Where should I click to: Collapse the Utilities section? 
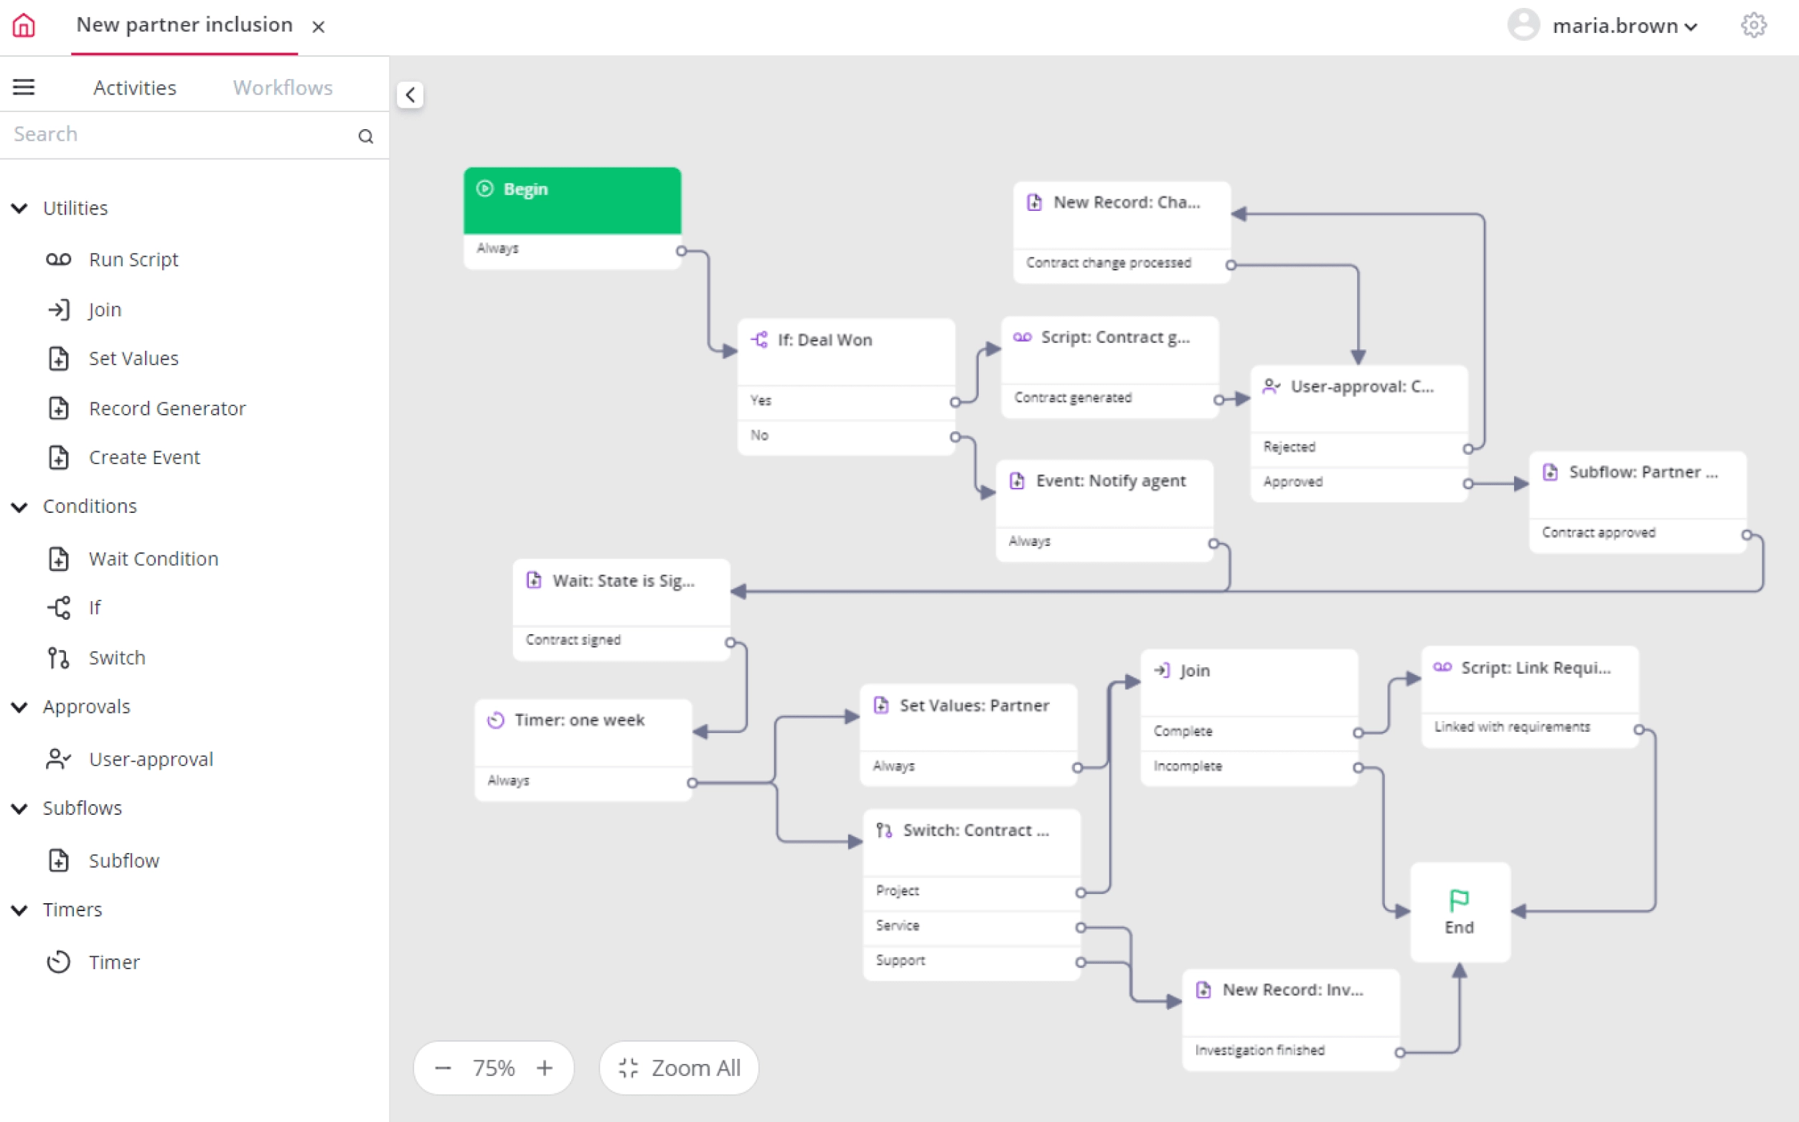coord(19,209)
